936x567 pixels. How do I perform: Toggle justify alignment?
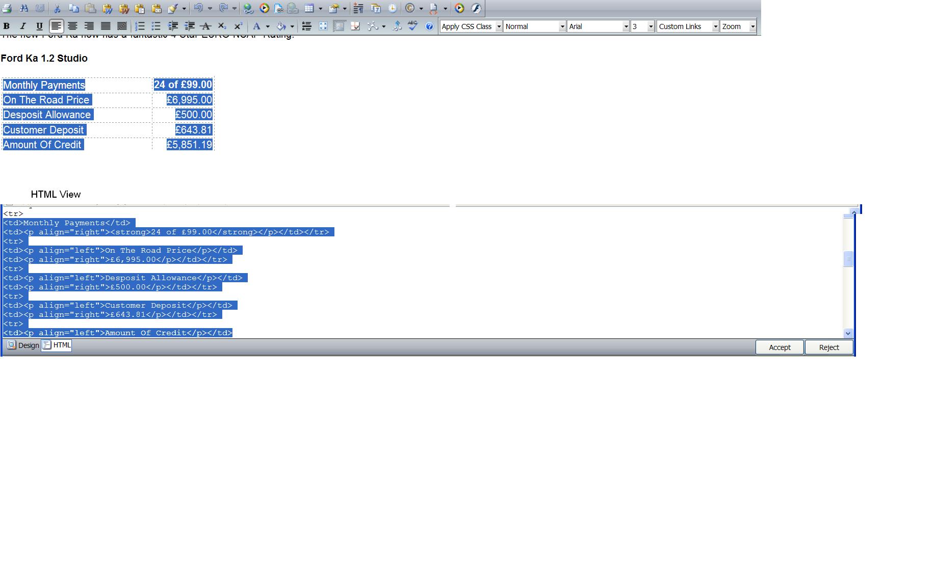[x=106, y=26]
